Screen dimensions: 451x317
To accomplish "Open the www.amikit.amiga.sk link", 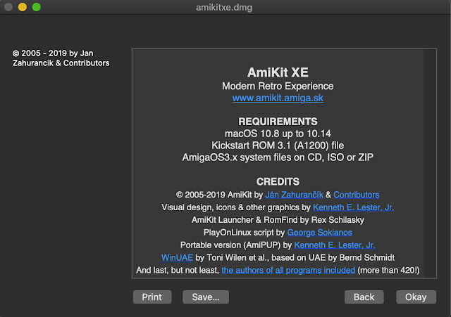I will tap(278, 98).
